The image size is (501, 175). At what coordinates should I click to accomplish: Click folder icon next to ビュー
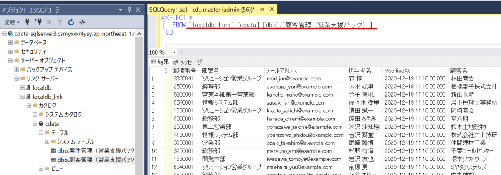point(47,168)
